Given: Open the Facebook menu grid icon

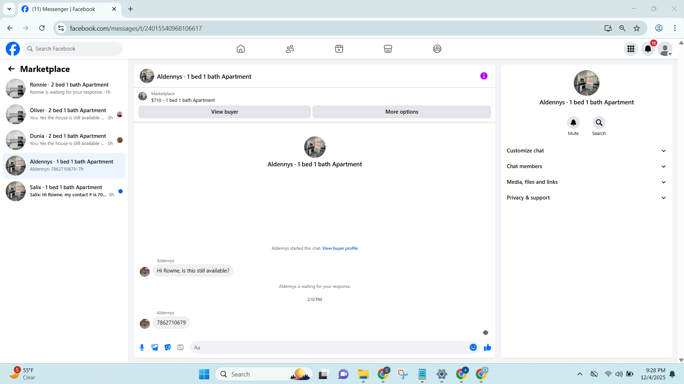Looking at the screenshot, I should [x=631, y=49].
